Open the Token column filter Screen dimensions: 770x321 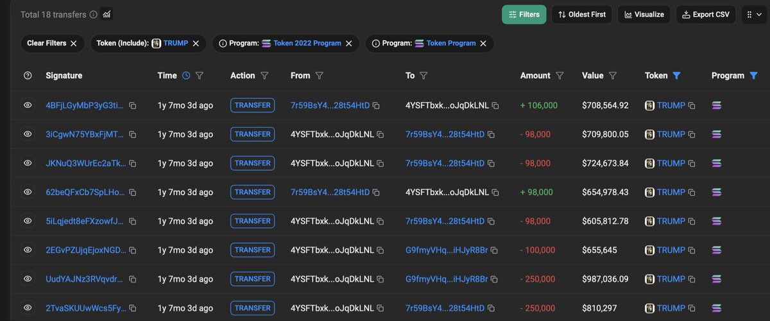point(676,75)
